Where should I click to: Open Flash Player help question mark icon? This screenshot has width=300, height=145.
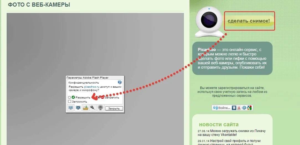[x=120, y=82]
